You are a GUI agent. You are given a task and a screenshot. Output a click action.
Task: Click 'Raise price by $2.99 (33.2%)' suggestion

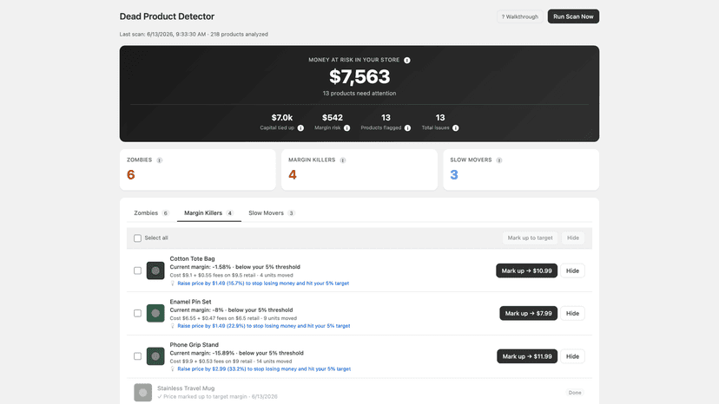(x=264, y=369)
